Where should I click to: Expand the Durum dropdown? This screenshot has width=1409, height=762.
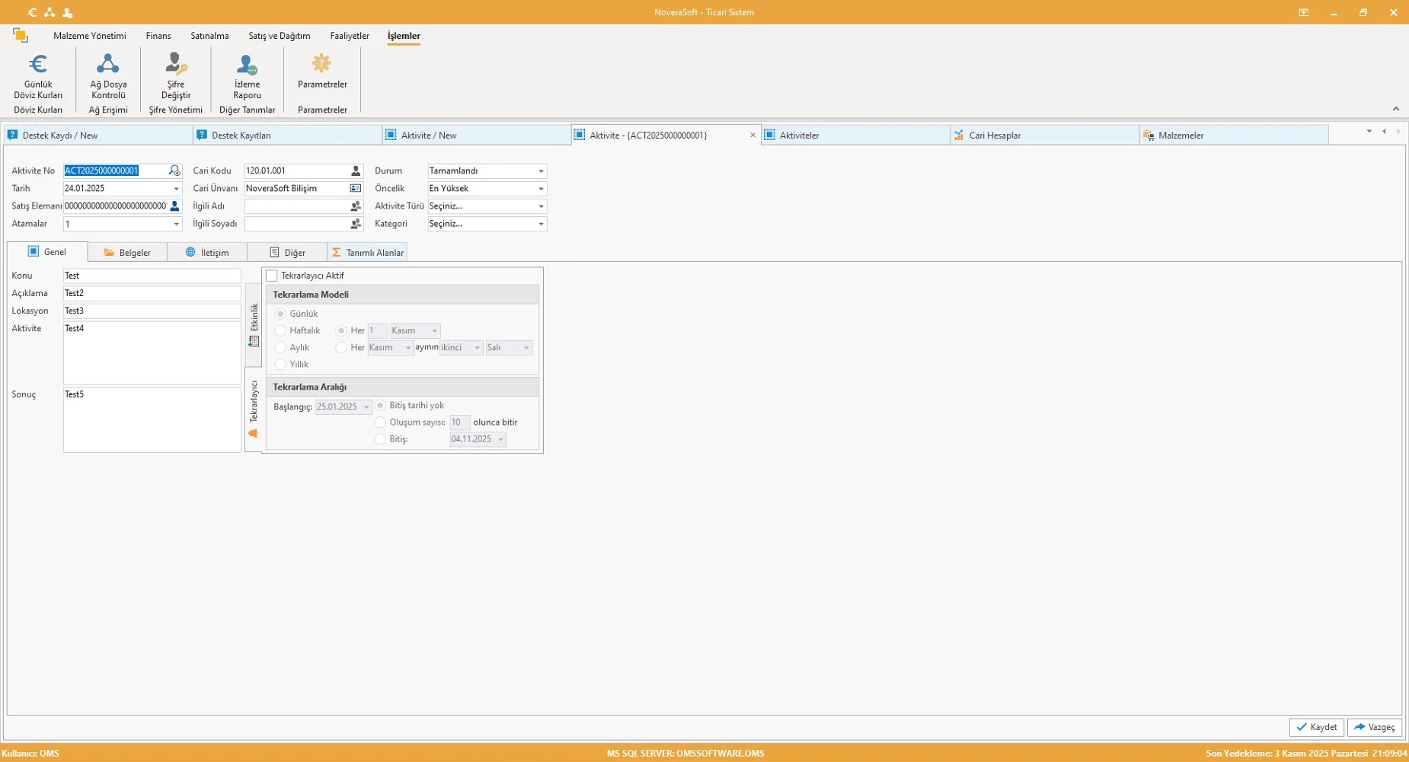pos(541,171)
